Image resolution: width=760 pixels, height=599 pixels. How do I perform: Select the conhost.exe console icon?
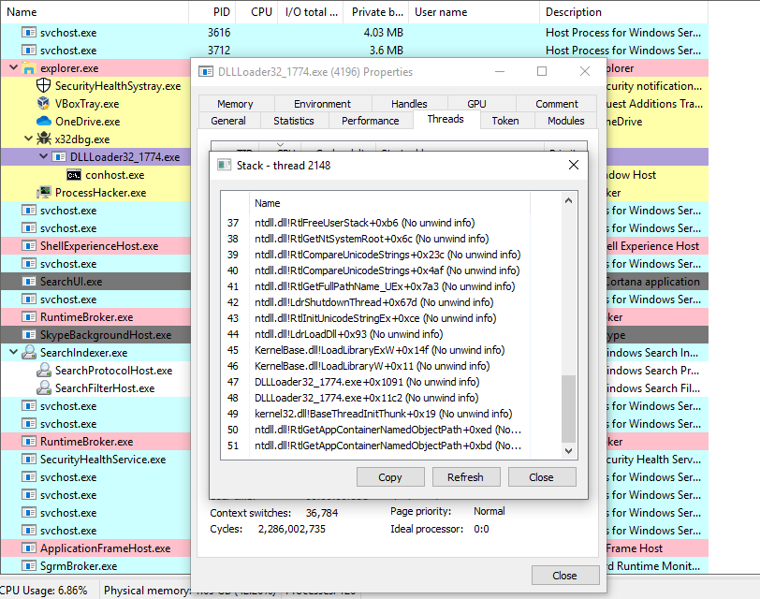74,175
